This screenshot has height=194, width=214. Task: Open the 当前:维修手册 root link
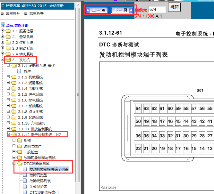[x=17, y=25]
